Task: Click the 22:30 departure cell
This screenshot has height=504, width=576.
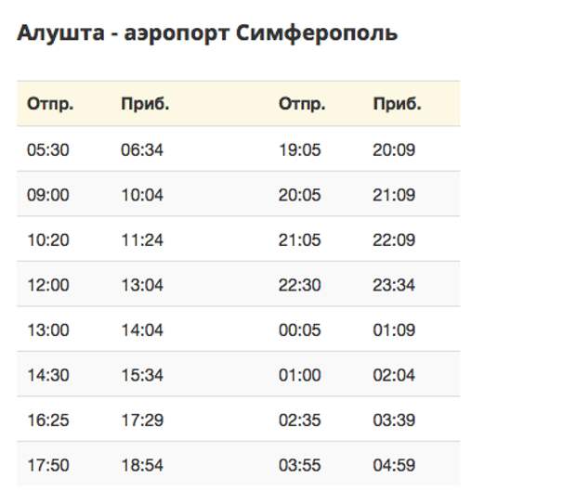Action: (299, 285)
